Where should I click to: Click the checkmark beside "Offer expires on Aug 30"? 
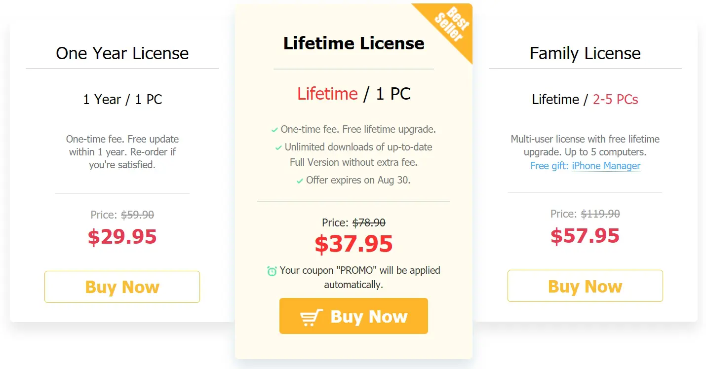click(x=300, y=181)
